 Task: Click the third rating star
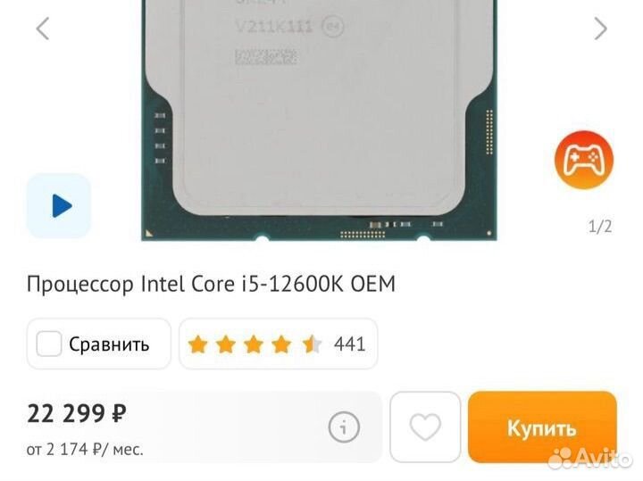(254, 344)
